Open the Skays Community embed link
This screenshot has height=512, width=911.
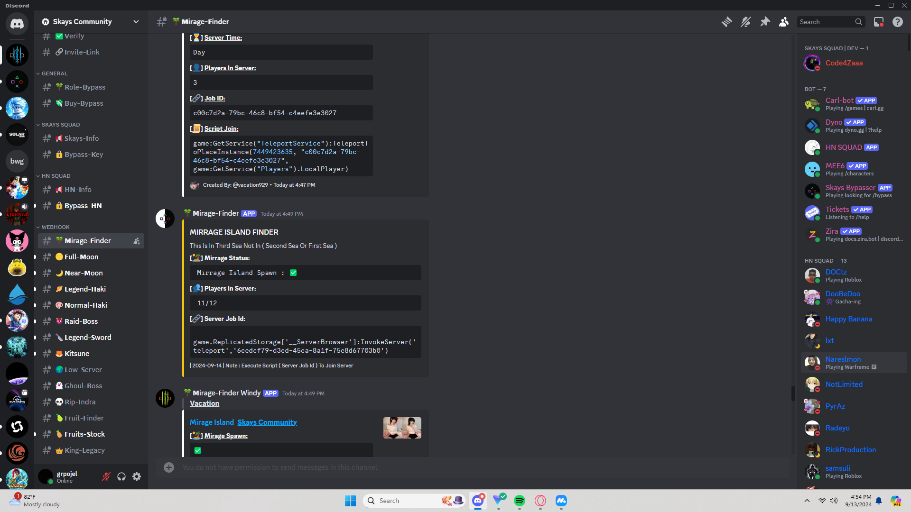[267, 422]
